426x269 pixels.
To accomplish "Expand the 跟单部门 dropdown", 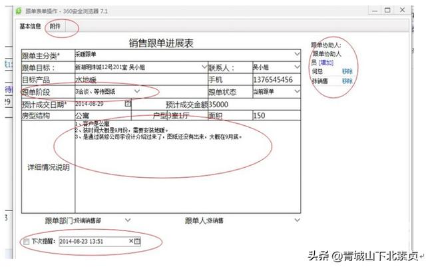I will (x=128, y=220).
